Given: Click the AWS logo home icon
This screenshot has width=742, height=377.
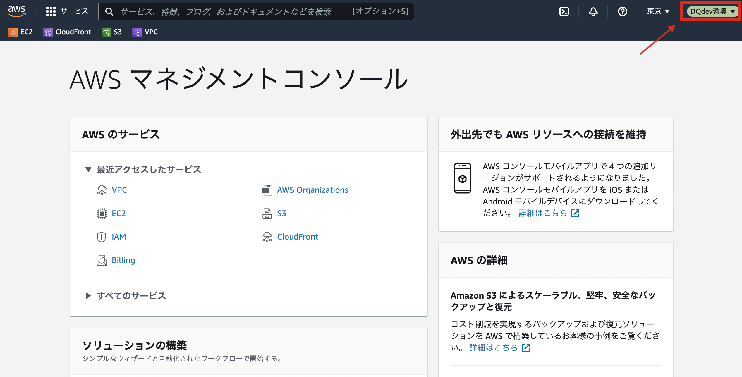Looking at the screenshot, I should [x=17, y=11].
